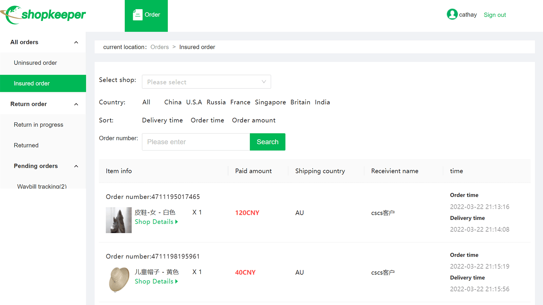543x305 pixels.
Task: Select All countries filter
Action: (146, 102)
